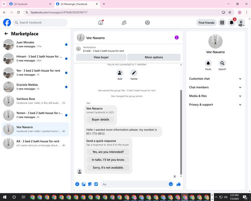Image resolution: width=251 pixels, height=201 pixels.
Task: Open the account profile menu
Action: tap(241, 23)
